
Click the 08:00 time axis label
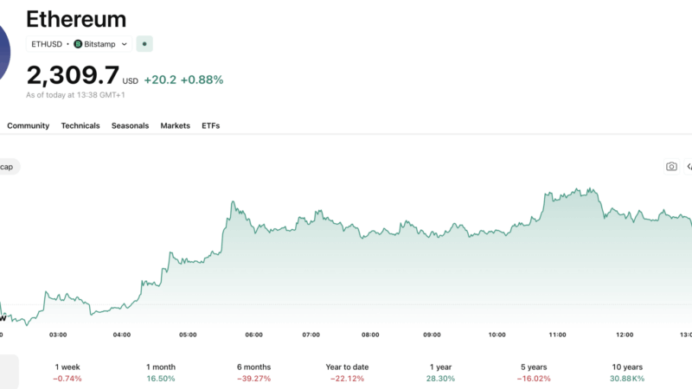coord(370,335)
